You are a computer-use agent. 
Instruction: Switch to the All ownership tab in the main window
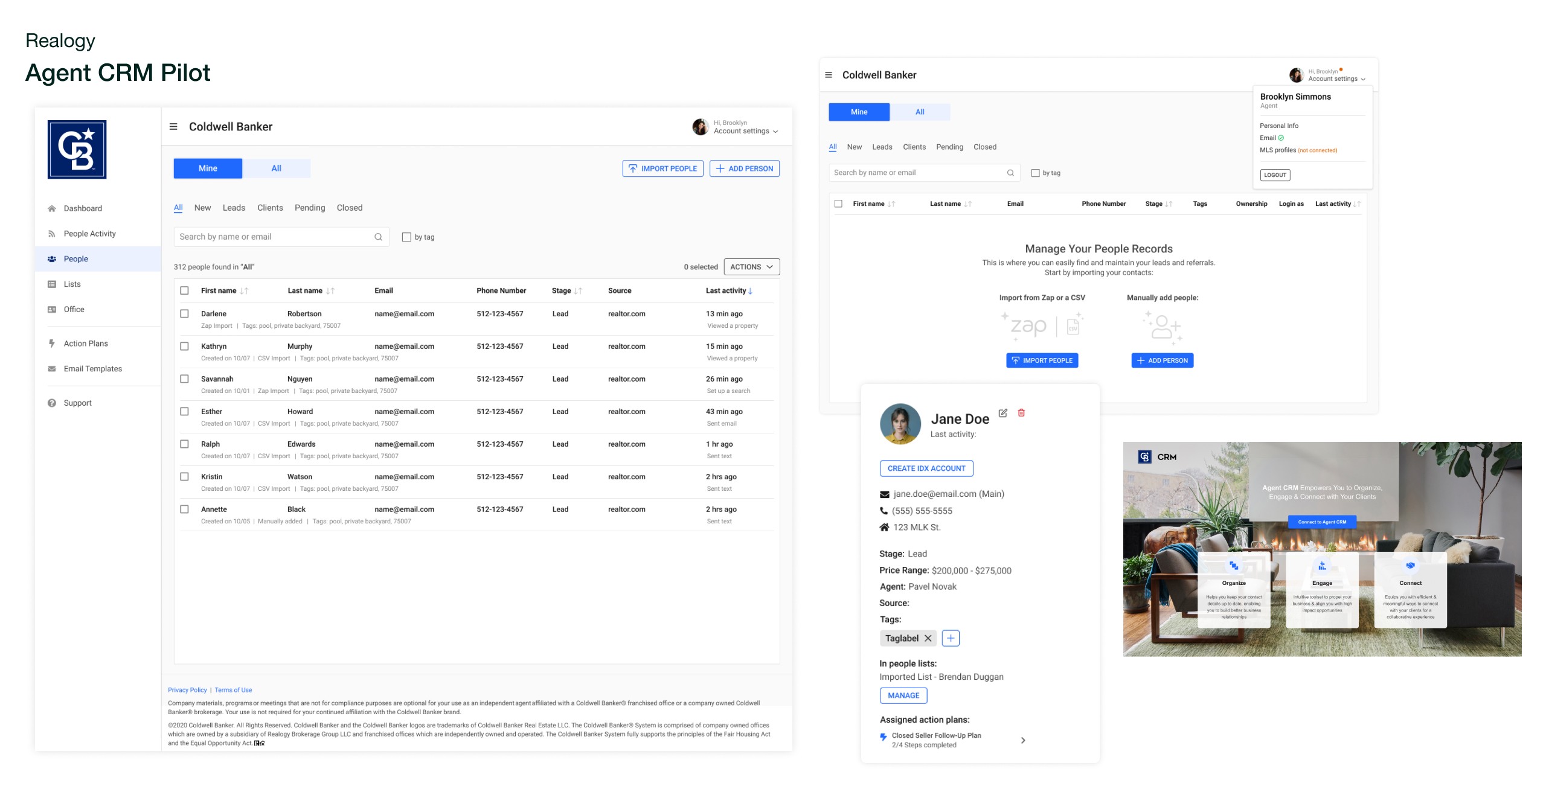[x=277, y=168]
